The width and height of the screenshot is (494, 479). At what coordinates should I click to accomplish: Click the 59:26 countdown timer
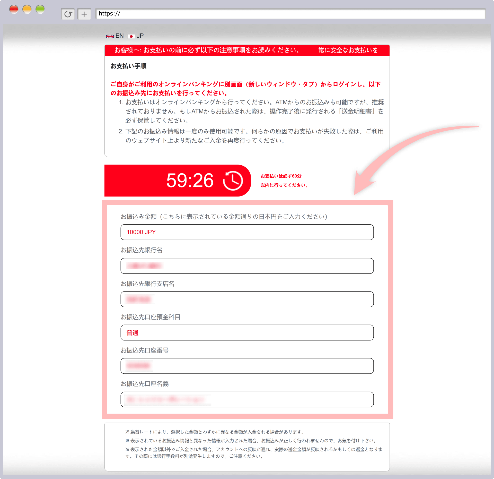click(190, 181)
